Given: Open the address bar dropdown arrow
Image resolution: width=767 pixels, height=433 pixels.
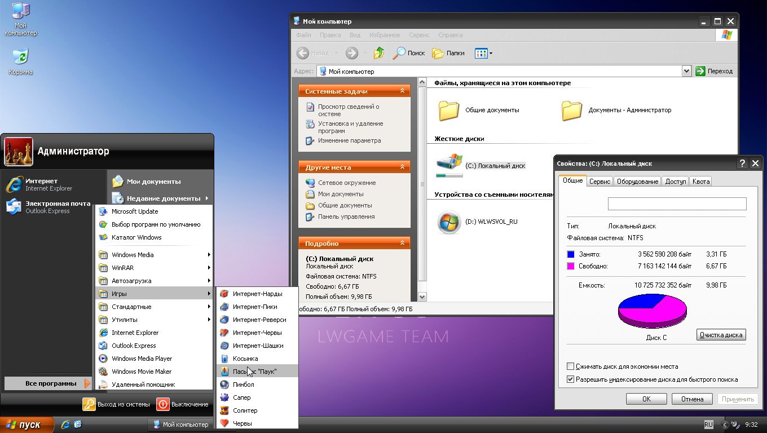Looking at the screenshot, I should (686, 71).
